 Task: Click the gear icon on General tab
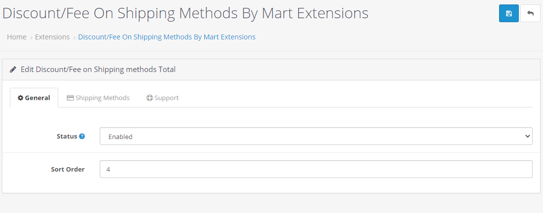point(21,98)
